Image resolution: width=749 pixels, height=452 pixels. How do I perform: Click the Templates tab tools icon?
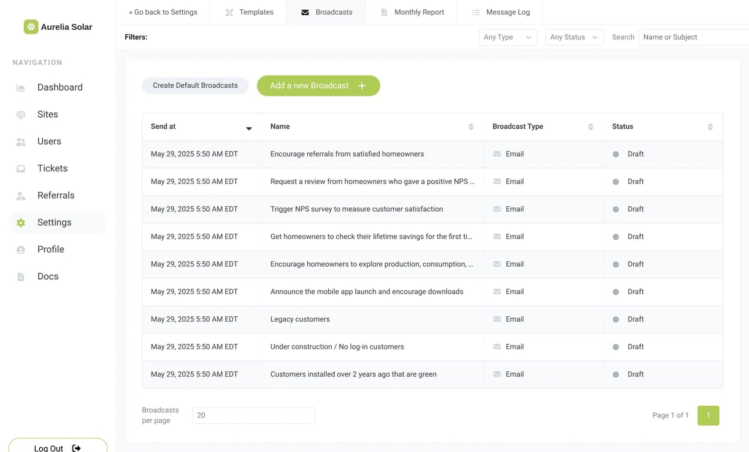[229, 12]
